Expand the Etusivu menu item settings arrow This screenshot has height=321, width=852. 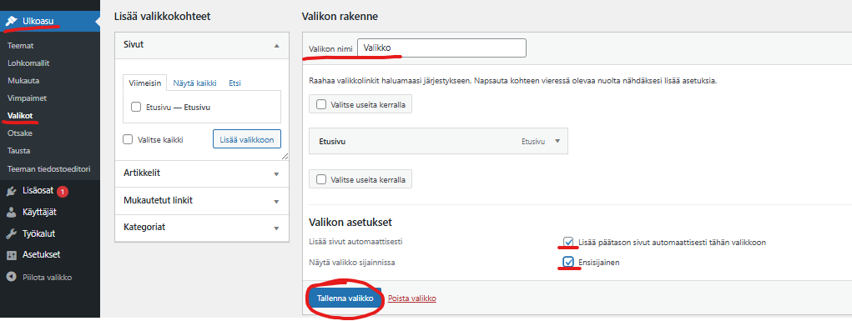pyautogui.click(x=557, y=141)
